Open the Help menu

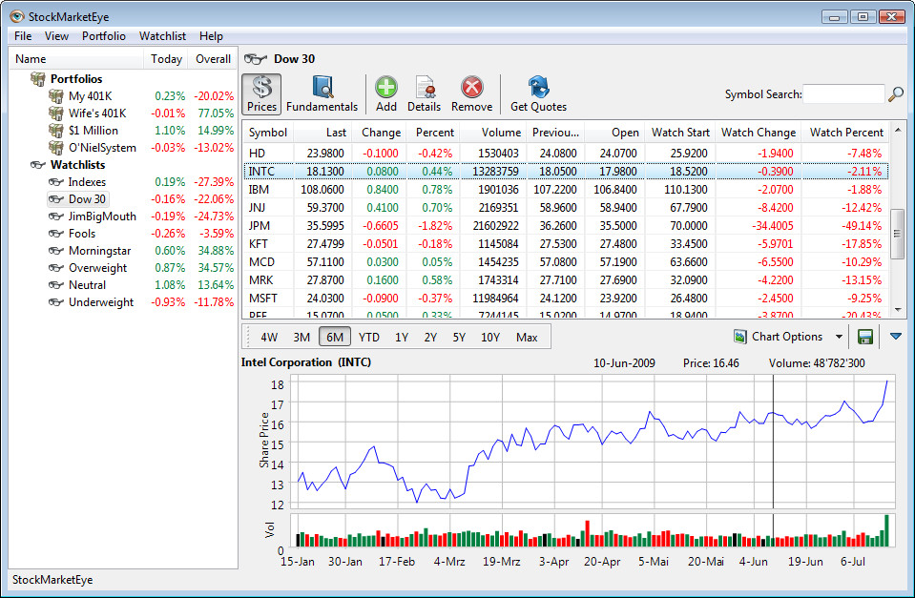pyautogui.click(x=211, y=36)
